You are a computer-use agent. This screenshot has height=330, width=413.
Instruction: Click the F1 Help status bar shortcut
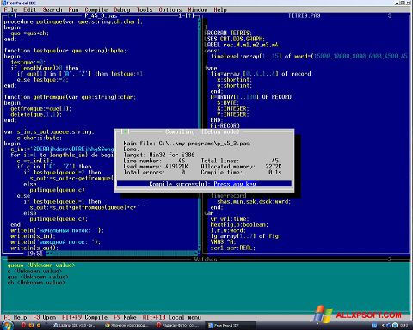click(x=15, y=317)
